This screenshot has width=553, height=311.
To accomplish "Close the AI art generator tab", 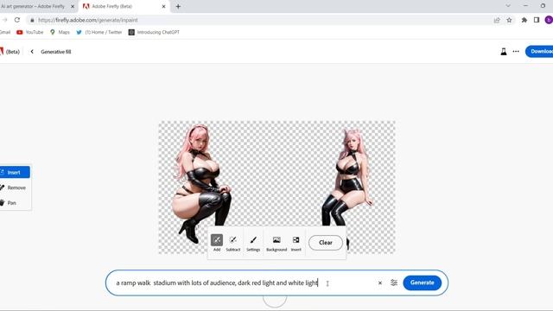I will pos(73,6).
